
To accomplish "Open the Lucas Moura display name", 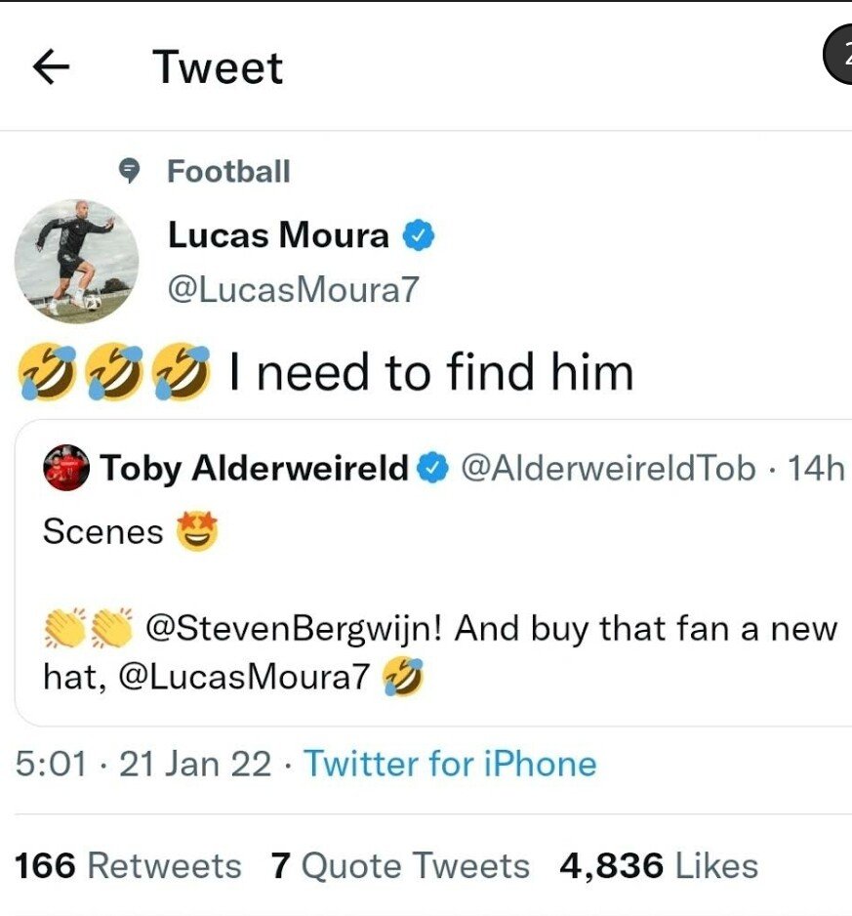I will coord(278,235).
